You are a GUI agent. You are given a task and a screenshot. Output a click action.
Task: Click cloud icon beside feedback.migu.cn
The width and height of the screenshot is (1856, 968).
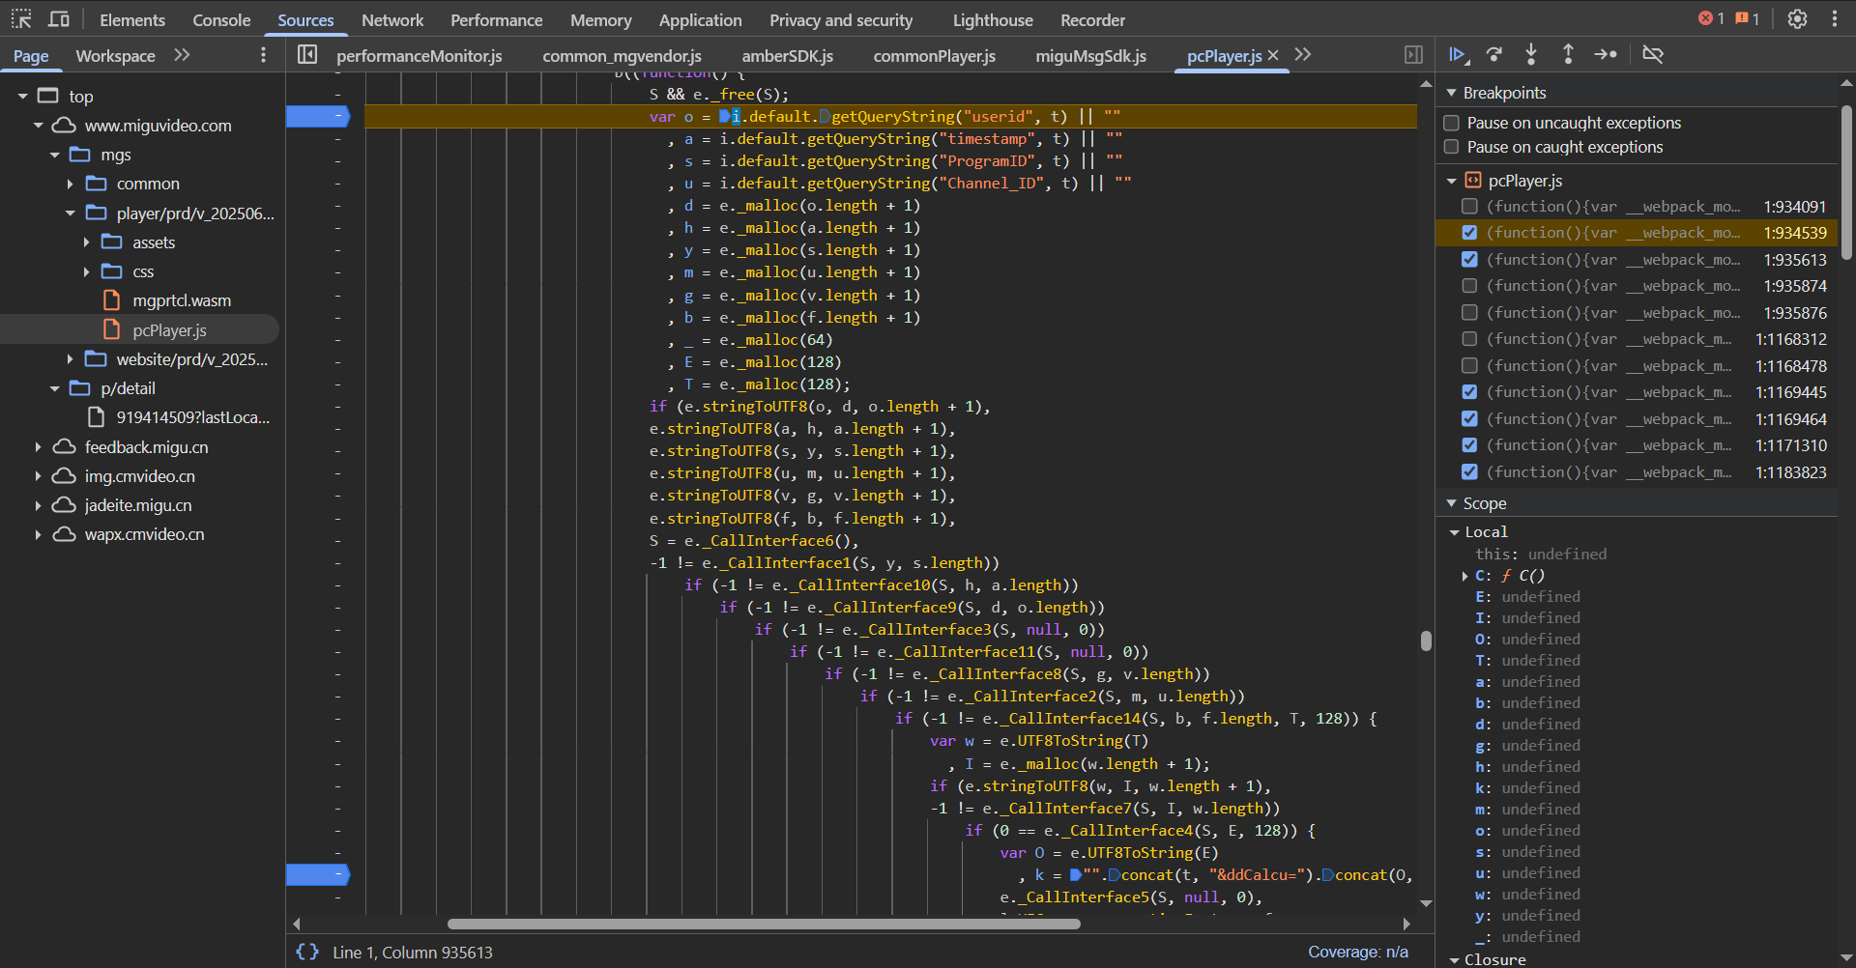tap(64, 447)
